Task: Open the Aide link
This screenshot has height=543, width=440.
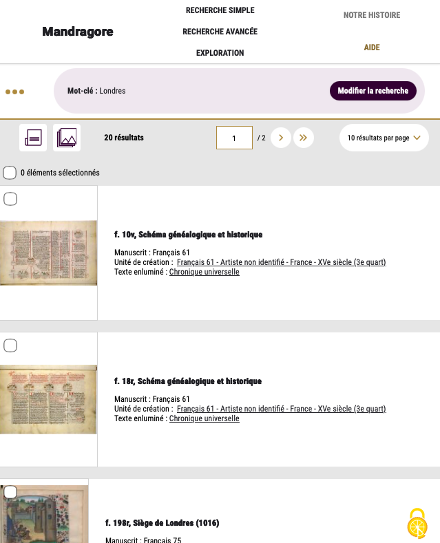Action: coord(371,47)
